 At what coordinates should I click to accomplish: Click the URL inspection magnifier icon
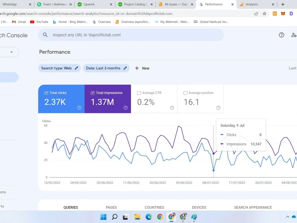[45, 35]
